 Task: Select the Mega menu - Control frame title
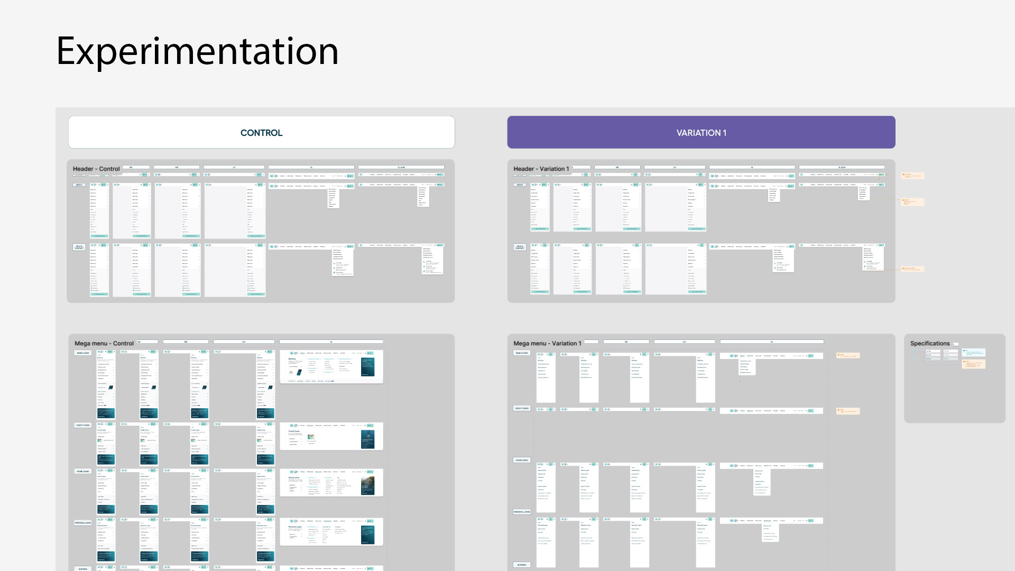click(104, 343)
